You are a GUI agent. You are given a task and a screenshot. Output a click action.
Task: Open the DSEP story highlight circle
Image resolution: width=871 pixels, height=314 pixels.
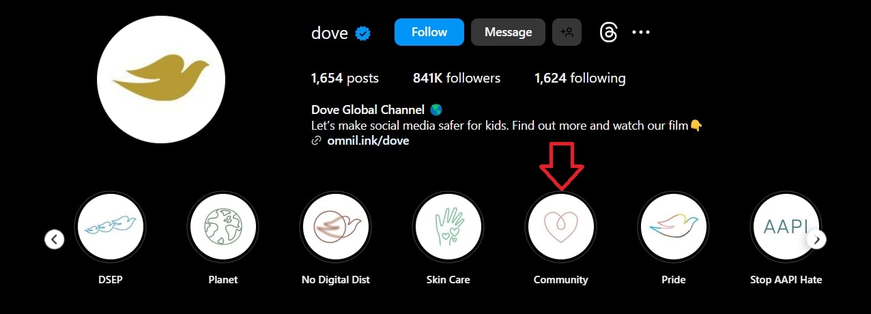coord(110,226)
